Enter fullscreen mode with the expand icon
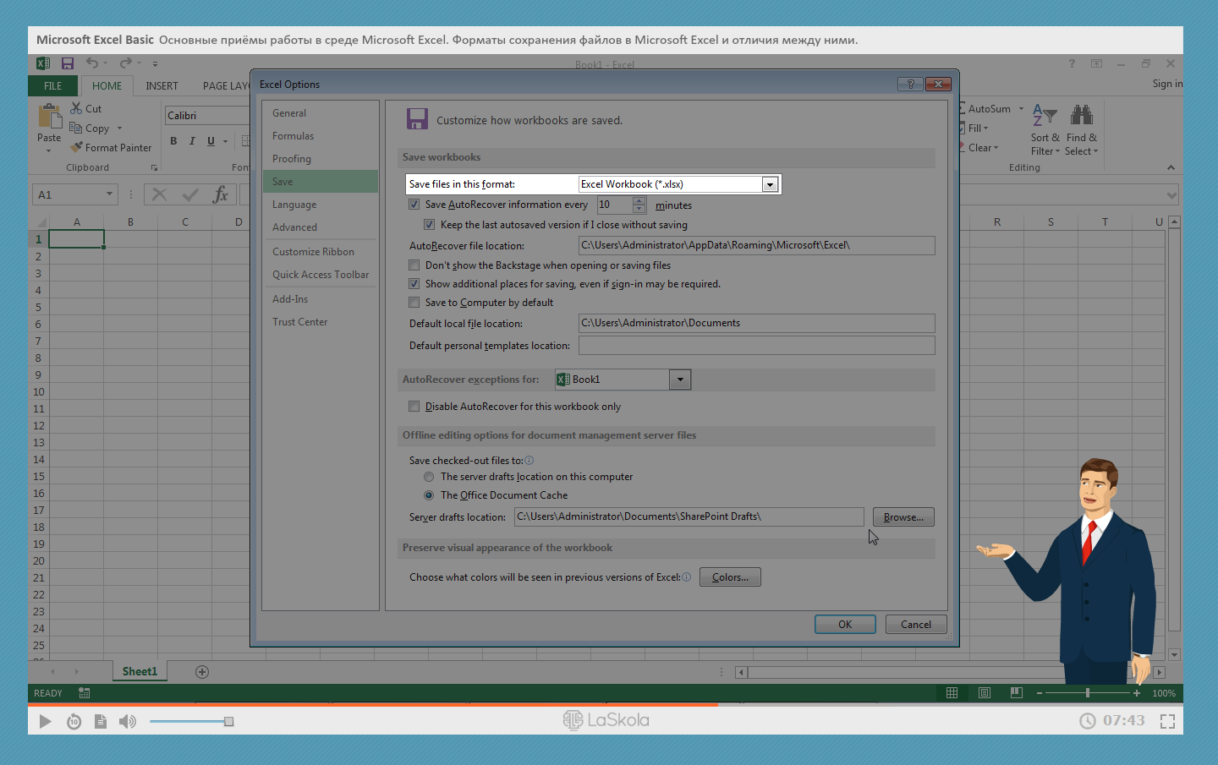 (x=1167, y=721)
